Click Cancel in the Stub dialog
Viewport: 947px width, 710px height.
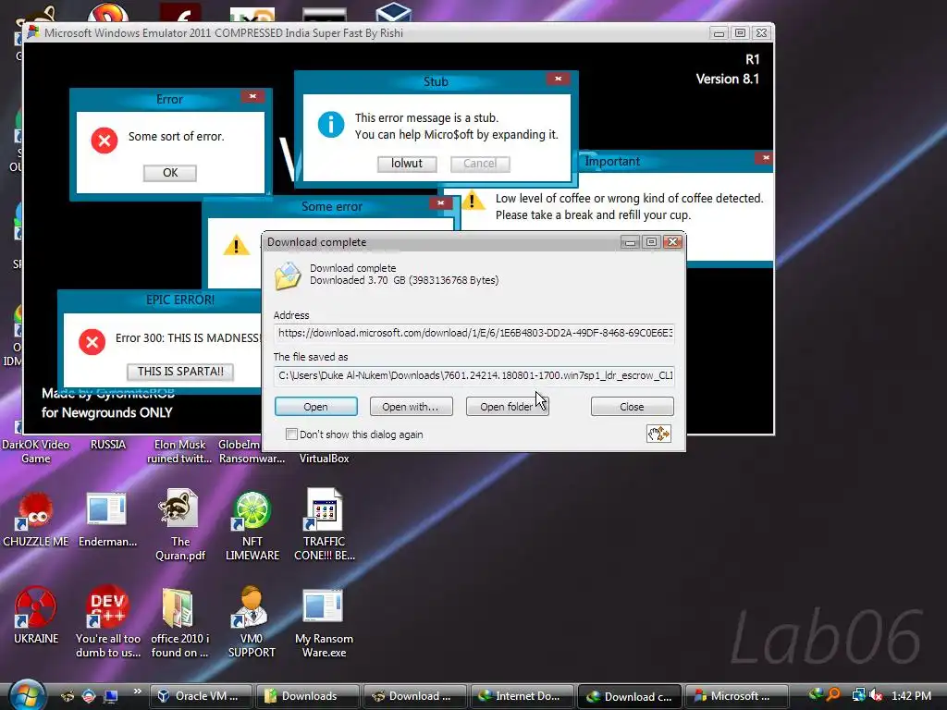(x=480, y=164)
